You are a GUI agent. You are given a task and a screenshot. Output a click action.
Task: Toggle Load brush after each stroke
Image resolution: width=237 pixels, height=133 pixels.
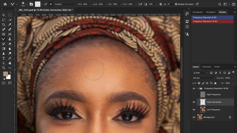click(x=46, y=4)
